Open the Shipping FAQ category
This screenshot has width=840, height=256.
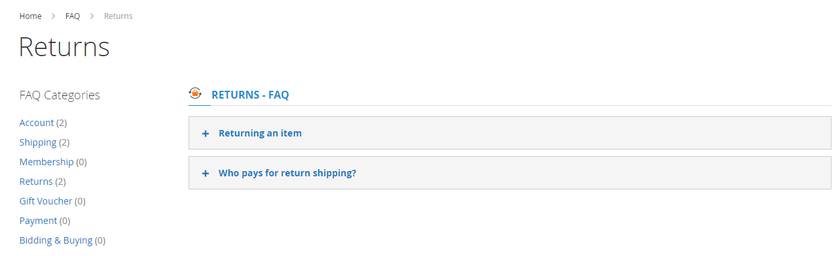(38, 142)
